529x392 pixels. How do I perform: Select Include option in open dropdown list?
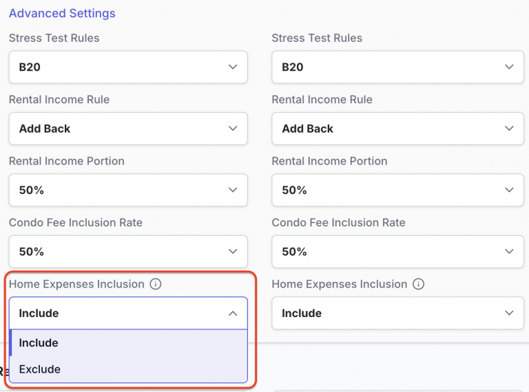tap(129, 343)
